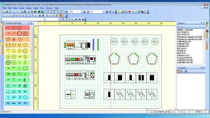Select Talento1 KT3 in the Explorer list
Image resolution: width=210 pixels, height=118 pixels.
pyautogui.click(x=183, y=55)
